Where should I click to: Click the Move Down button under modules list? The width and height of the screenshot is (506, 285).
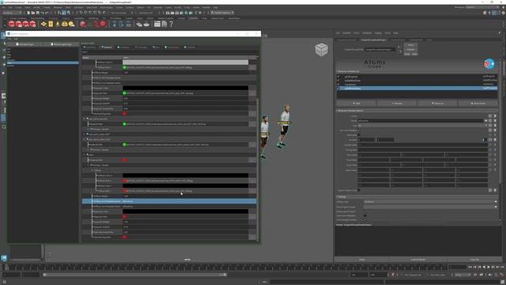[x=478, y=104]
